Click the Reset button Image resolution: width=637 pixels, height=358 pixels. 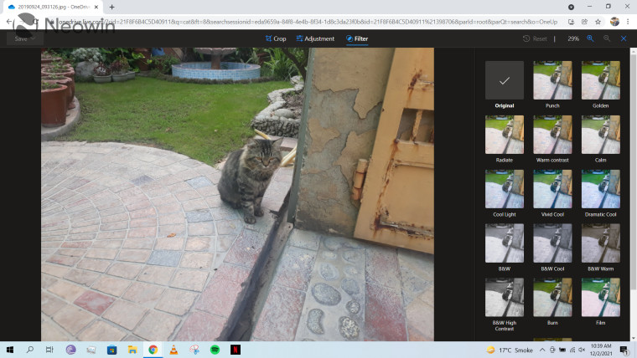(535, 38)
